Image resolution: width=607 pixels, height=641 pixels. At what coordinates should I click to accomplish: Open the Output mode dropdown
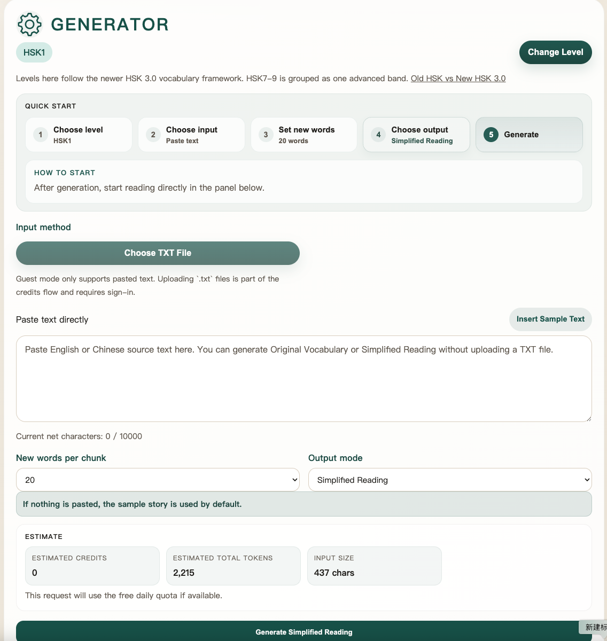tap(450, 480)
